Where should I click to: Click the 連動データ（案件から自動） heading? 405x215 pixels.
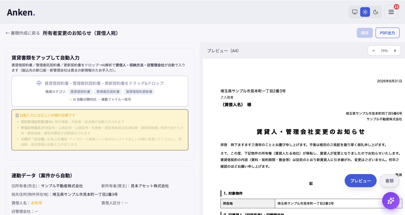pos(43,176)
